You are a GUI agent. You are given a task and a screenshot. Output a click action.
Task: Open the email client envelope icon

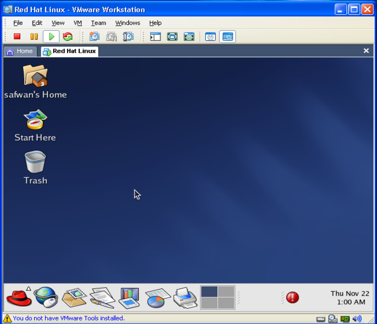click(x=74, y=297)
